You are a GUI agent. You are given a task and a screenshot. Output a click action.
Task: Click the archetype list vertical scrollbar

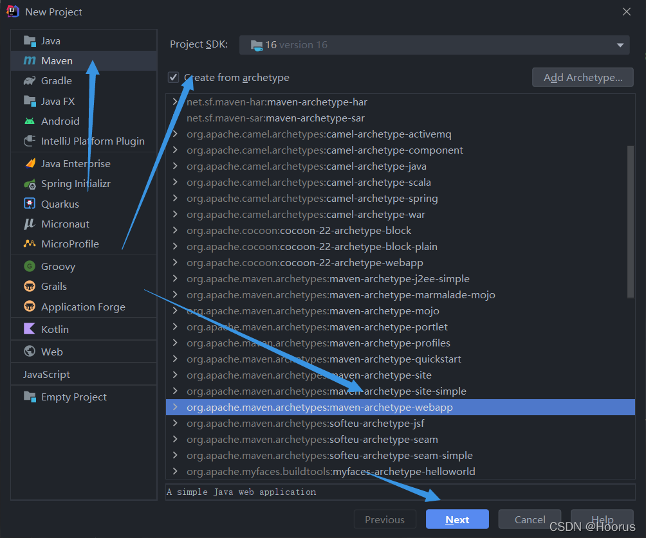click(631, 222)
